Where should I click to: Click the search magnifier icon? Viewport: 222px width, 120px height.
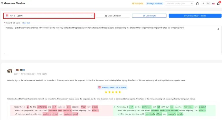coord(192,3)
